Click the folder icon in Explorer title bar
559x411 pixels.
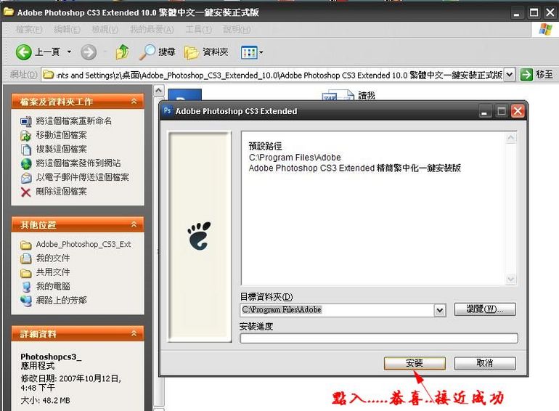9,12
